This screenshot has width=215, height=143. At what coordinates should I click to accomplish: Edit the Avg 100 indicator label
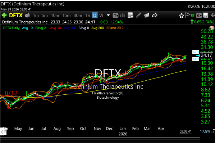(70, 28)
